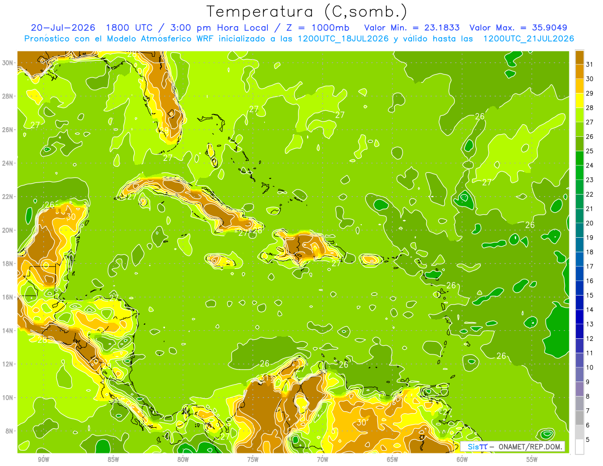Click the '31' label on the color scale
This screenshot has width=603, height=466.
tap(590, 64)
